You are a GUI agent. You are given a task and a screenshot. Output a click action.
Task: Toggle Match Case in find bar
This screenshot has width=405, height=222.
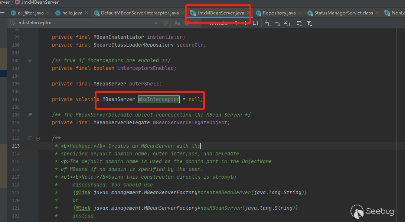coord(177,23)
